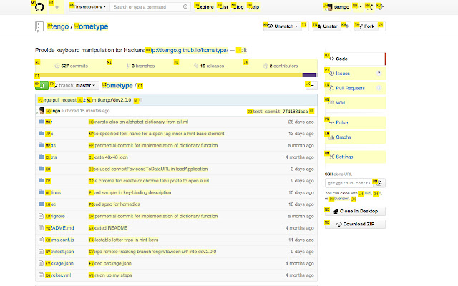Fork the repository
The width and height of the screenshot is (458, 286).
click(366, 26)
